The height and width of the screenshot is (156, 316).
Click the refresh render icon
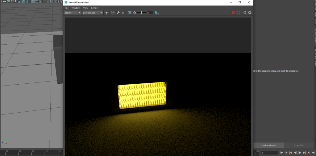pyautogui.click(x=239, y=13)
